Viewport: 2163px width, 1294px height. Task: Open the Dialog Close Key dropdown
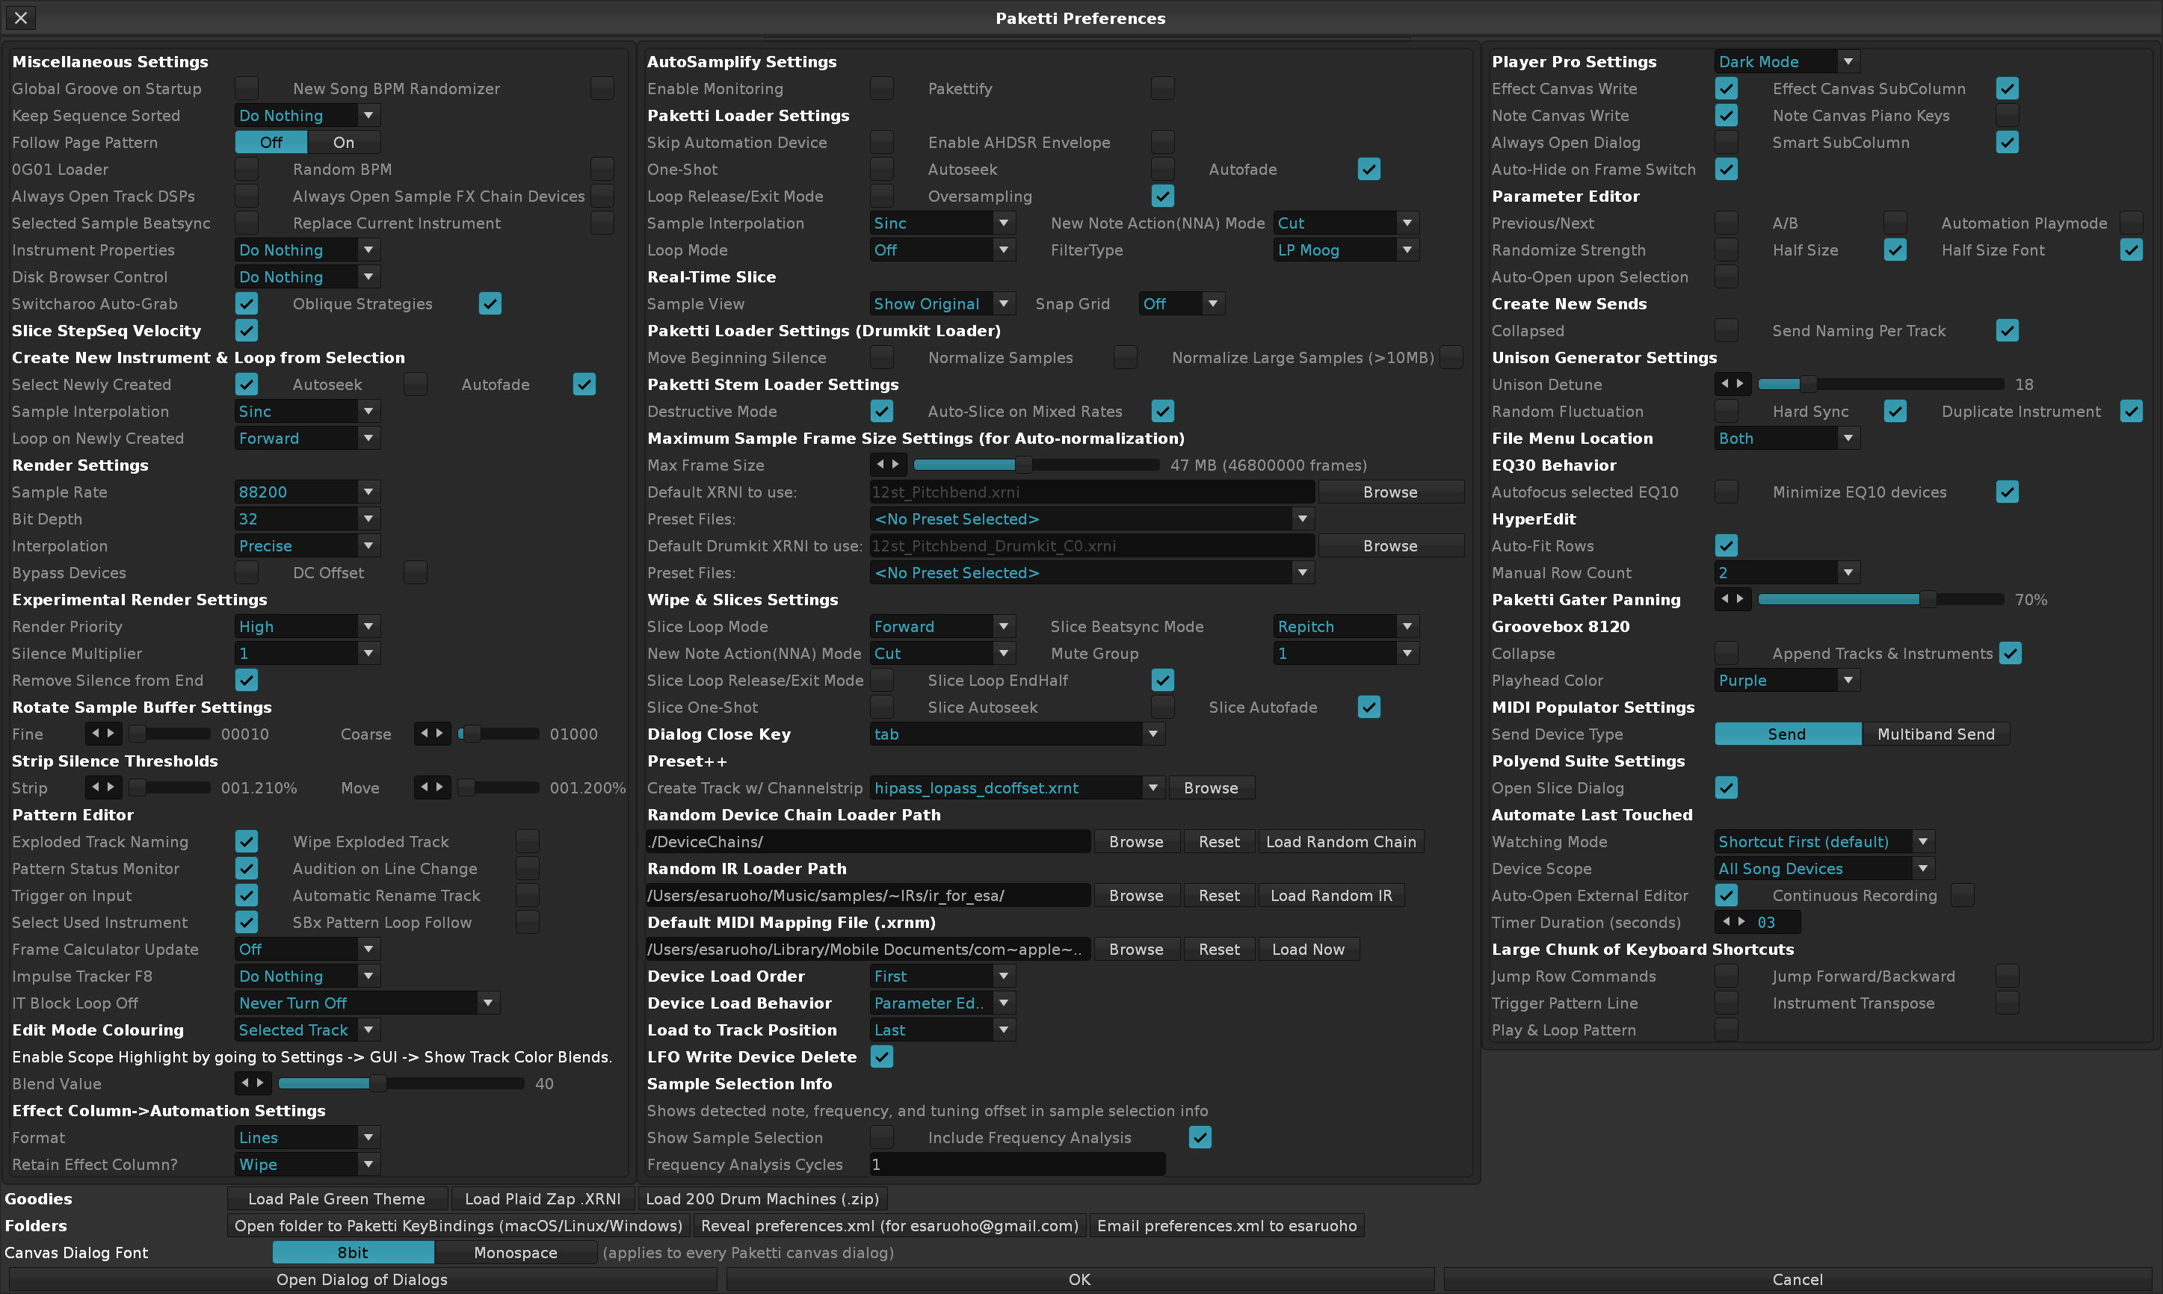tap(1017, 734)
